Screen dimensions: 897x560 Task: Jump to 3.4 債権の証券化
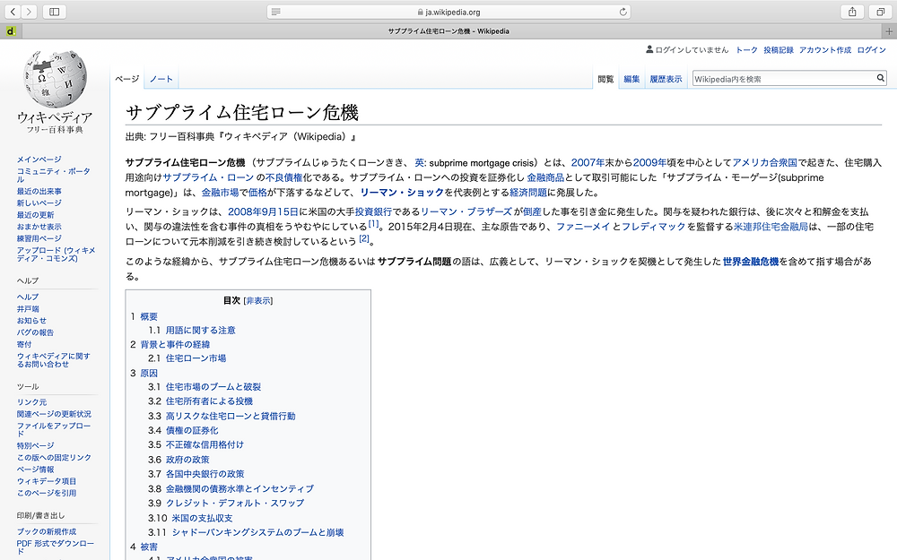183,430
